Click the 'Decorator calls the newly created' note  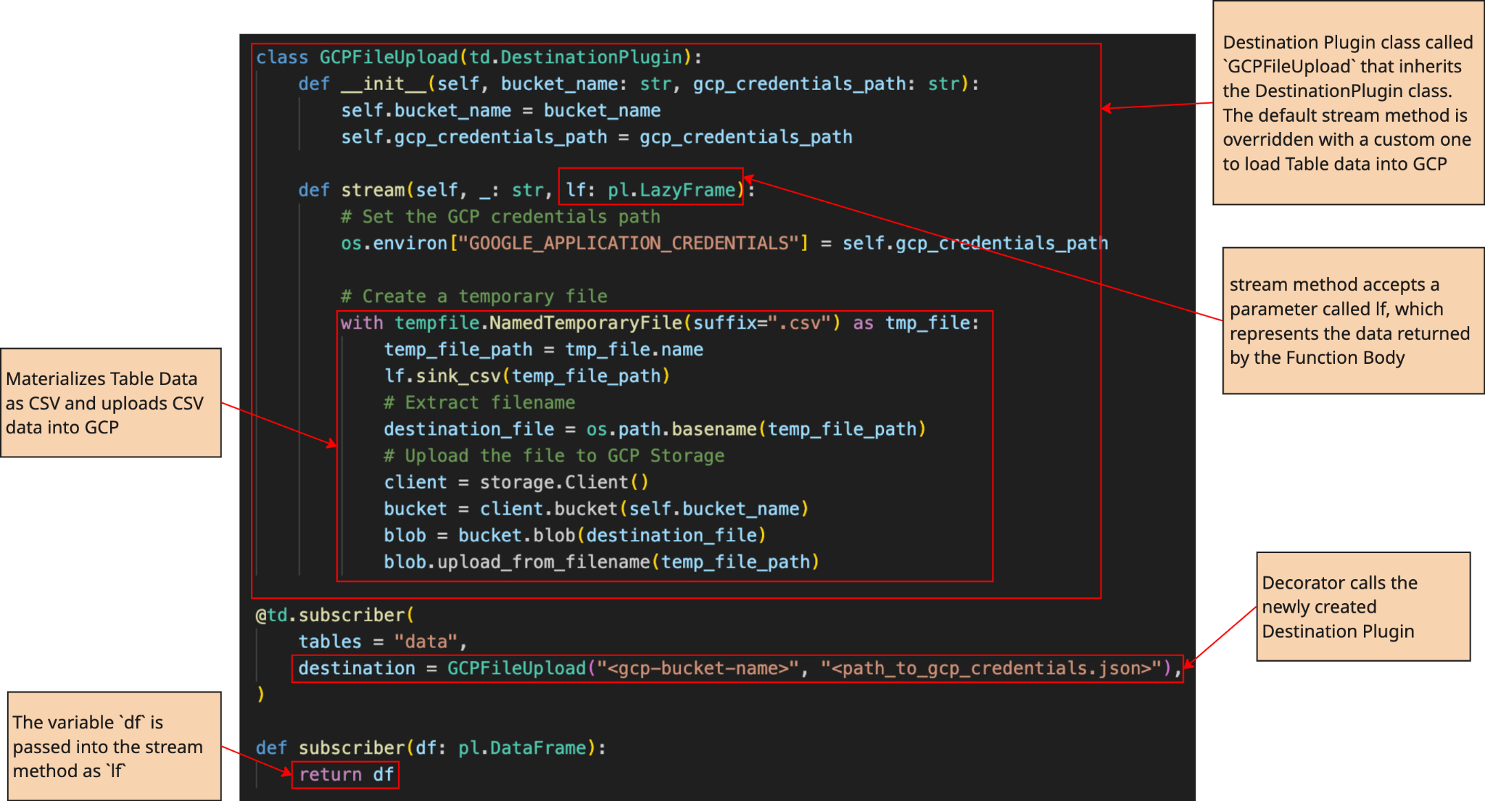tap(1362, 607)
